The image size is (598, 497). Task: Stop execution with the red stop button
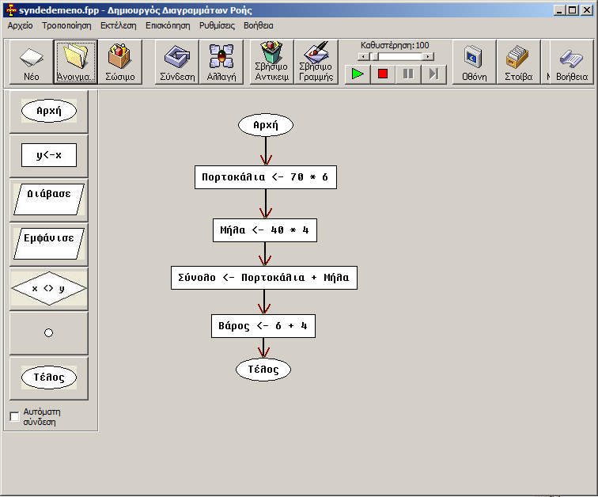(383, 74)
